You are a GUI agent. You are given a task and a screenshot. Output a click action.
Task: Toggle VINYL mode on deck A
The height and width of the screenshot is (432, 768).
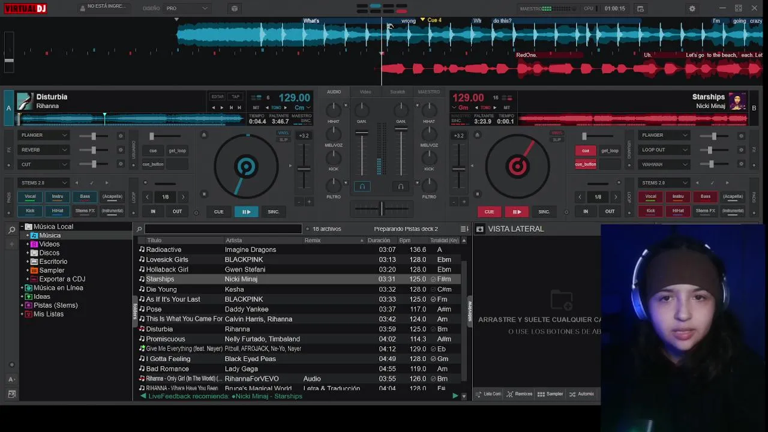pos(283,133)
